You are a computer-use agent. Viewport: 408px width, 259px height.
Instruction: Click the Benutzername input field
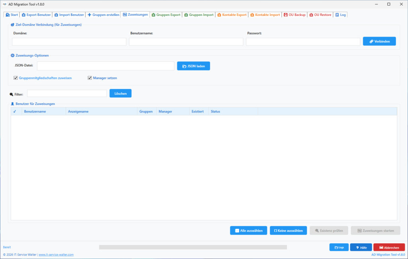[186, 42]
